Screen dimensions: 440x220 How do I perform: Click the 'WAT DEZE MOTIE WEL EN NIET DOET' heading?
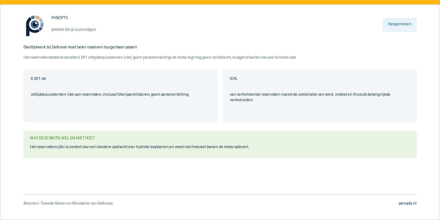[62, 138]
